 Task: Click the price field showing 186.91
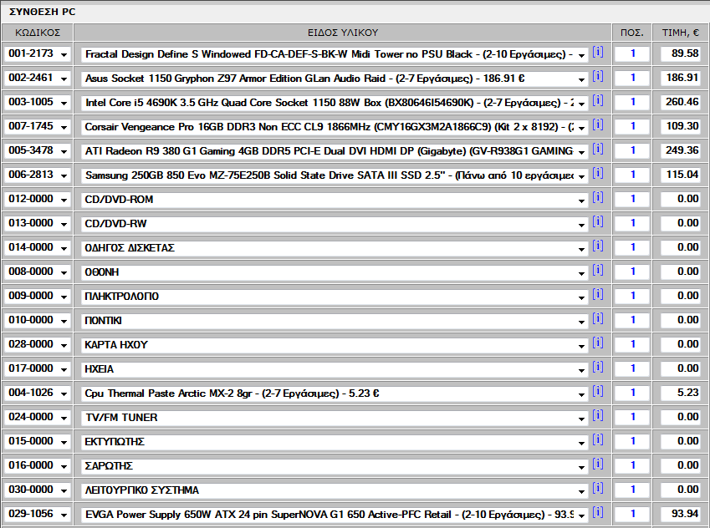(681, 78)
